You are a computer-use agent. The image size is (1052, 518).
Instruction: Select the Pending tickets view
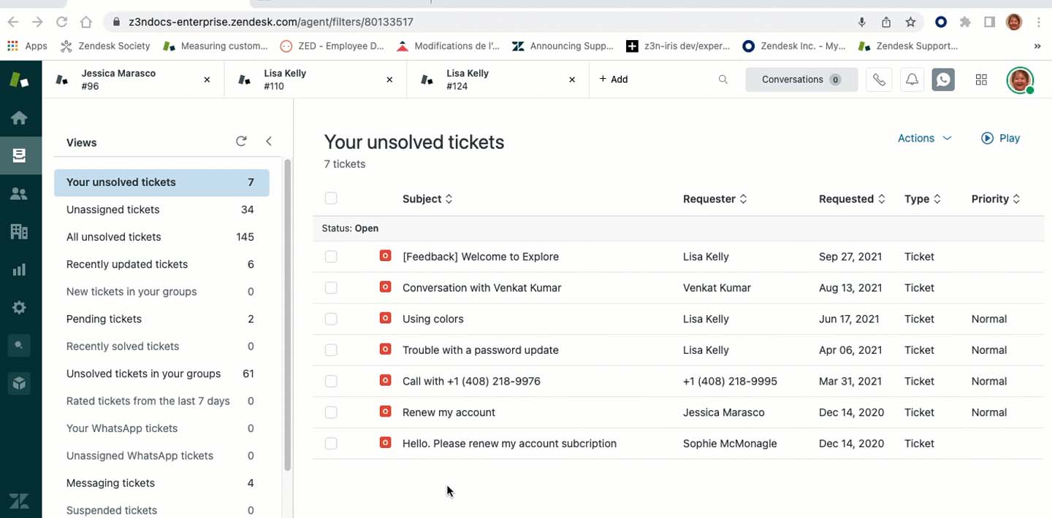tap(104, 319)
